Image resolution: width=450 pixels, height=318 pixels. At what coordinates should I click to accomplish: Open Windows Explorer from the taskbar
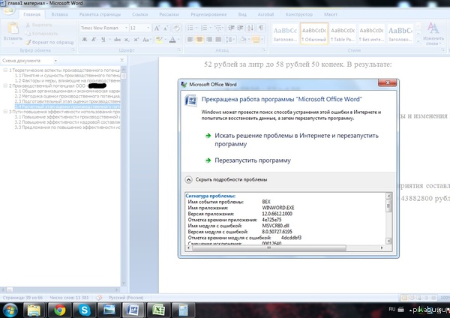[x=34, y=308]
